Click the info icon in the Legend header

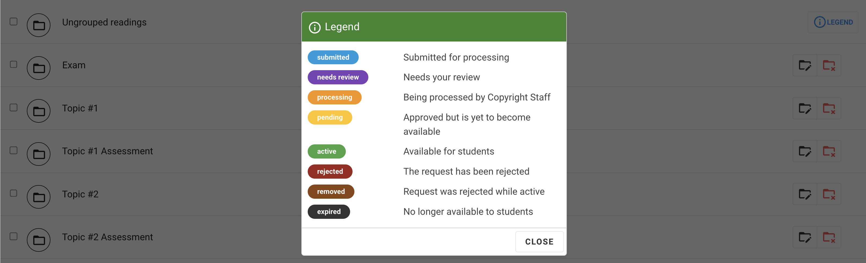(315, 27)
